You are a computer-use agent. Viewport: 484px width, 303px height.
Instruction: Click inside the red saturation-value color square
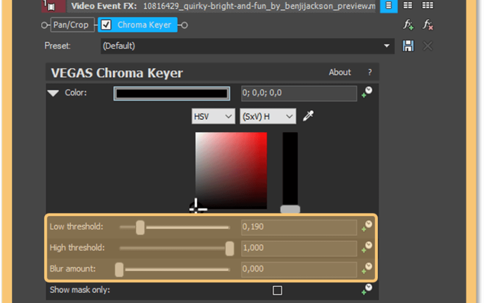click(231, 171)
